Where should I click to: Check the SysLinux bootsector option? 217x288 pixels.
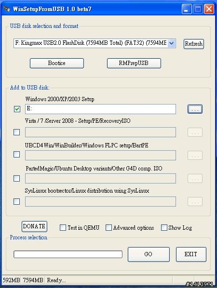[x=17, y=201]
